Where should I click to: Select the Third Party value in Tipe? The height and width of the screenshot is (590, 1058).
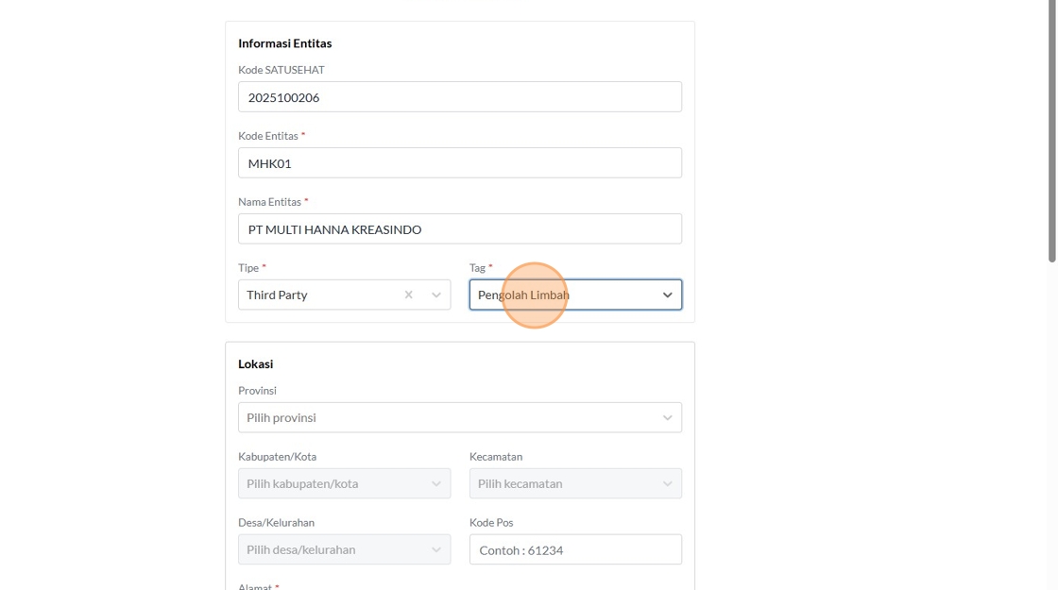(278, 295)
